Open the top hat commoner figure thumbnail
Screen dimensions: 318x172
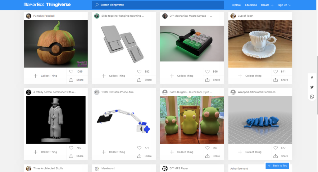tap(56, 120)
